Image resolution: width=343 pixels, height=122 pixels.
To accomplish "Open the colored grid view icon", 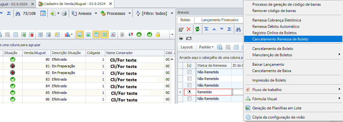I will [x=43, y=14].
